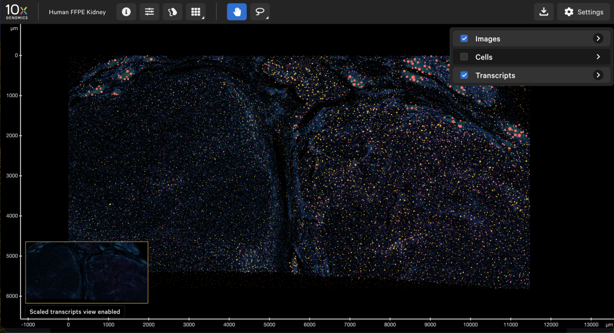This screenshot has width=614, height=333.
Task: Click the Transcripts layer label text
Action: [x=495, y=75]
